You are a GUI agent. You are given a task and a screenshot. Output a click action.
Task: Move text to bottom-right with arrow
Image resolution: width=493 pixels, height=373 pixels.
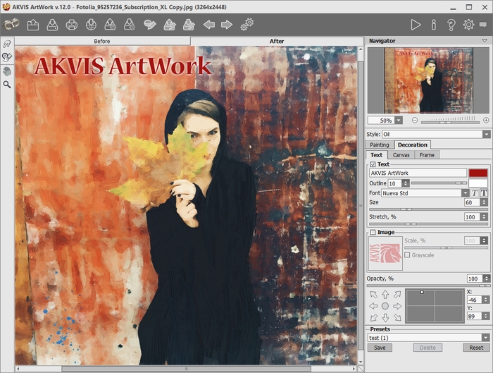(x=397, y=317)
